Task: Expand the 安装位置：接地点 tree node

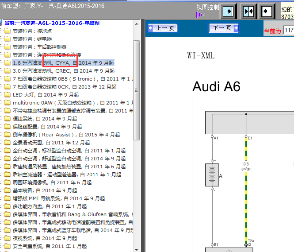Action: point(1,31)
